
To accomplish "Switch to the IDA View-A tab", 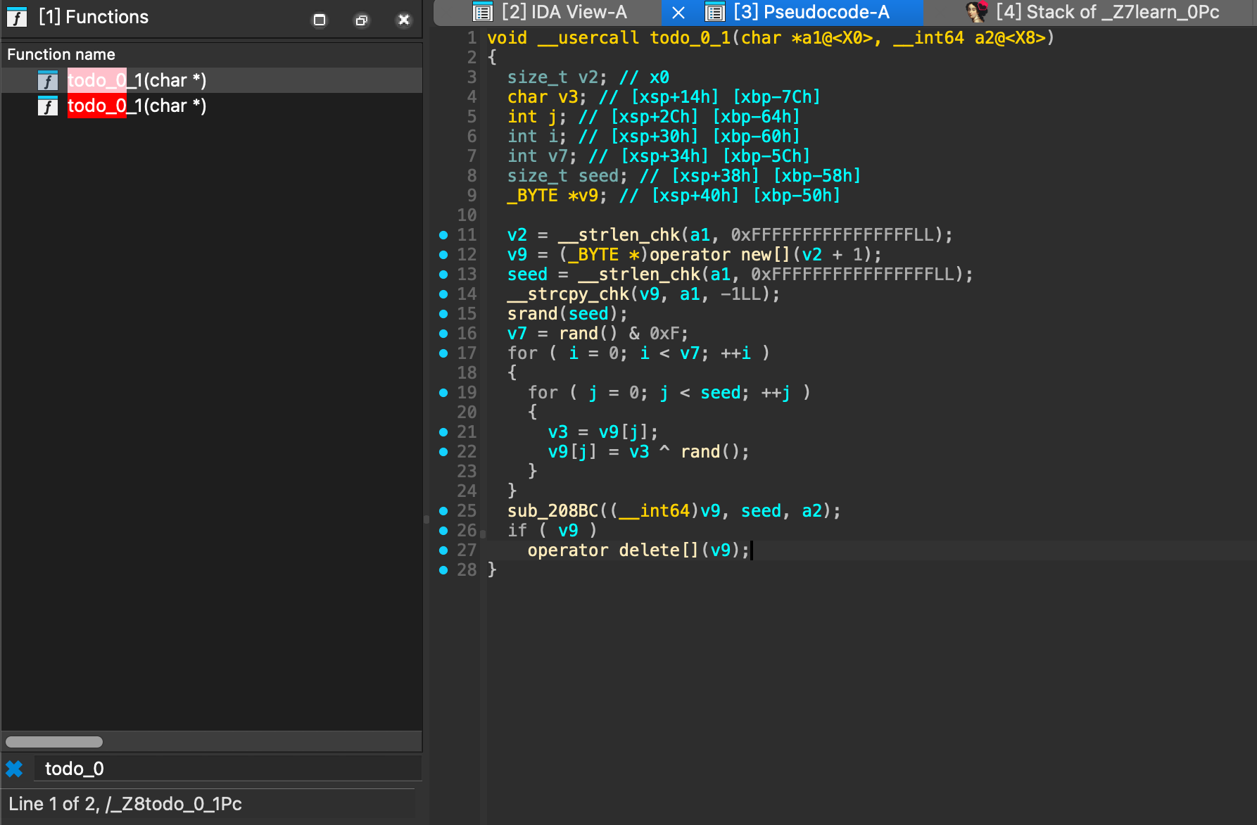I will click(x=549, y=12).
